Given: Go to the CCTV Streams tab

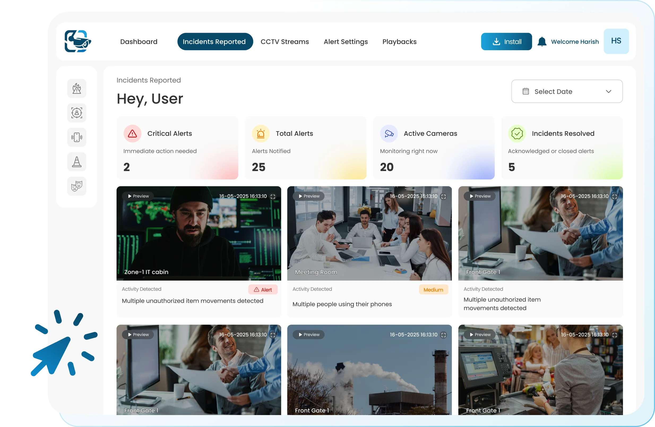Looking at the screenshot, I should [285, 42].
